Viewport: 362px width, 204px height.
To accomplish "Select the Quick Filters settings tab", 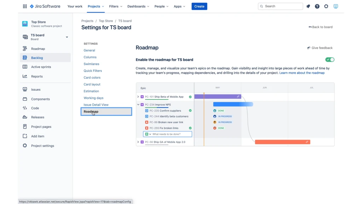I will [93, 71].
